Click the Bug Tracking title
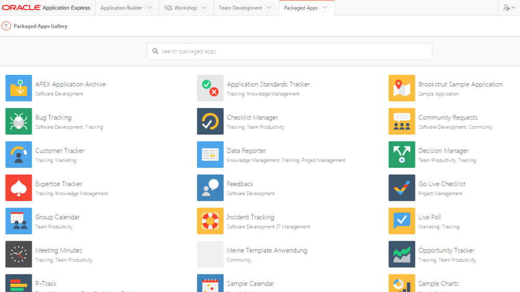520x292 pixels. (54, 117)
